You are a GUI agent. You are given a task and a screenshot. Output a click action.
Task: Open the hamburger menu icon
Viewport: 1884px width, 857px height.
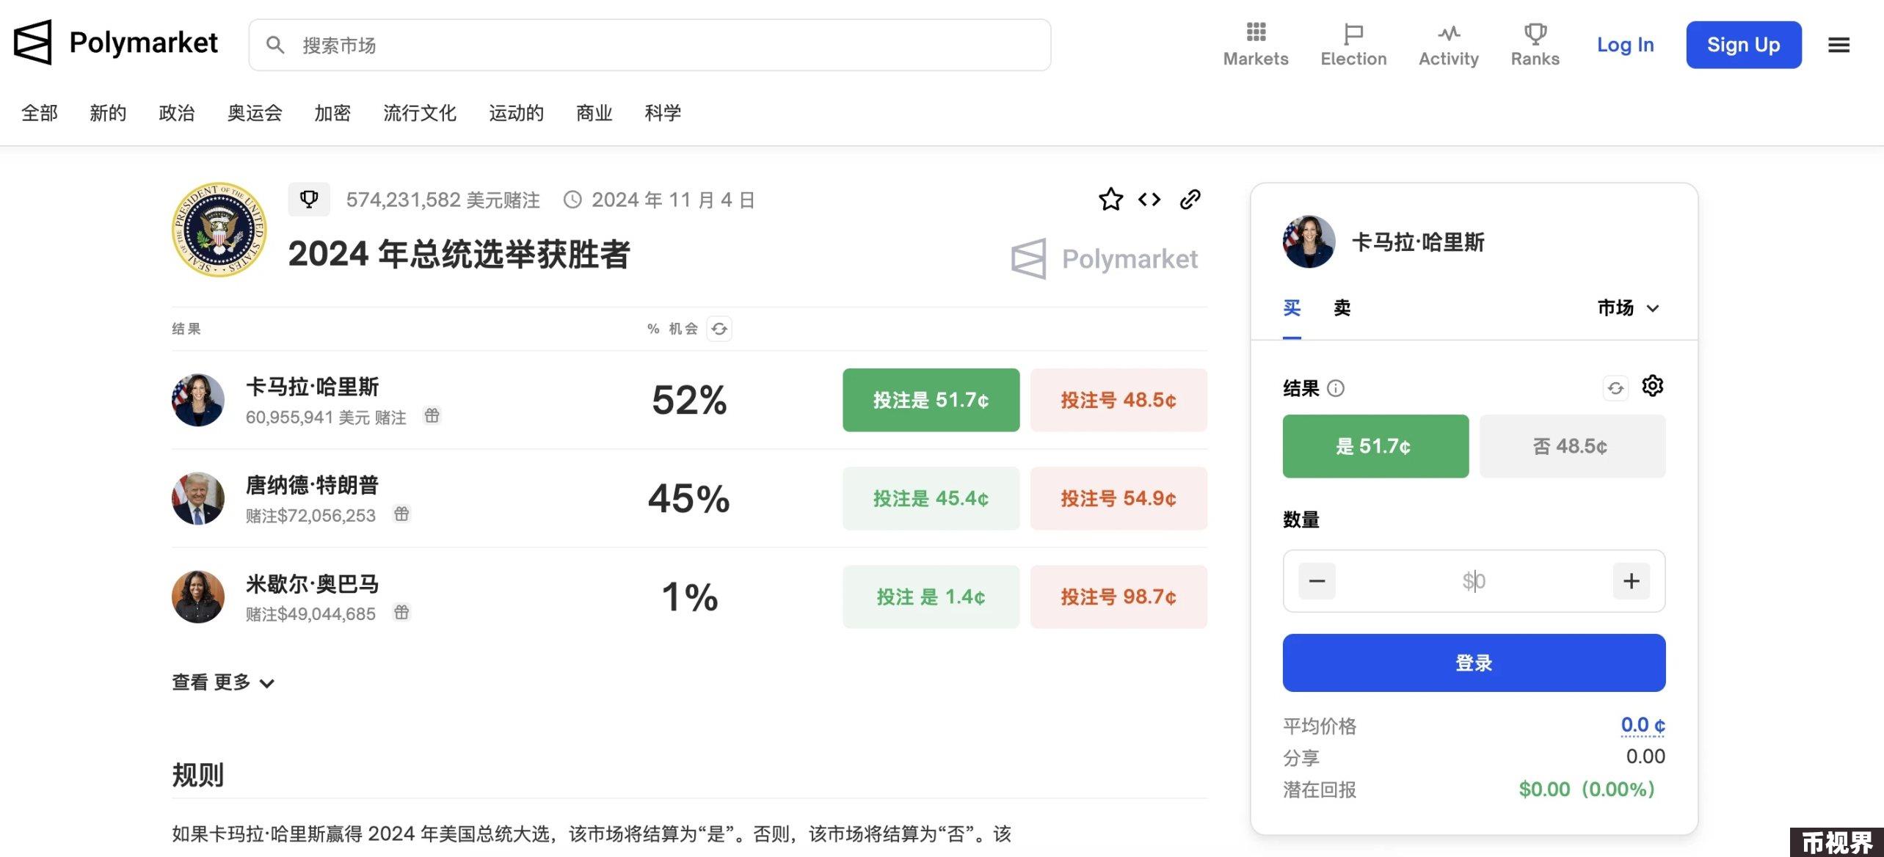pyautogui.click(x=1838, y=45)
